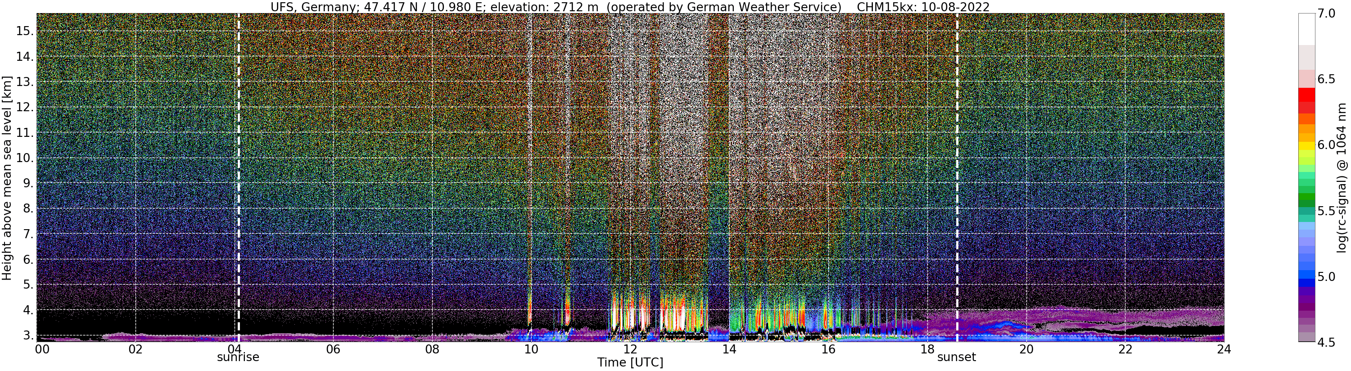Click the 'Time [UTC]' x-axis label
The width and height of the screenshot is (1351, 371).
point(630,362)
